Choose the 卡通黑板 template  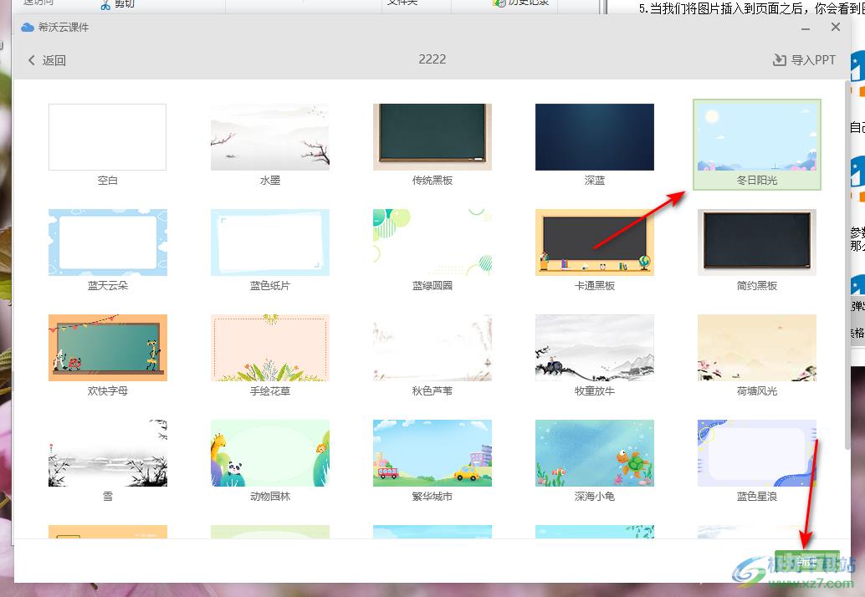595,242
